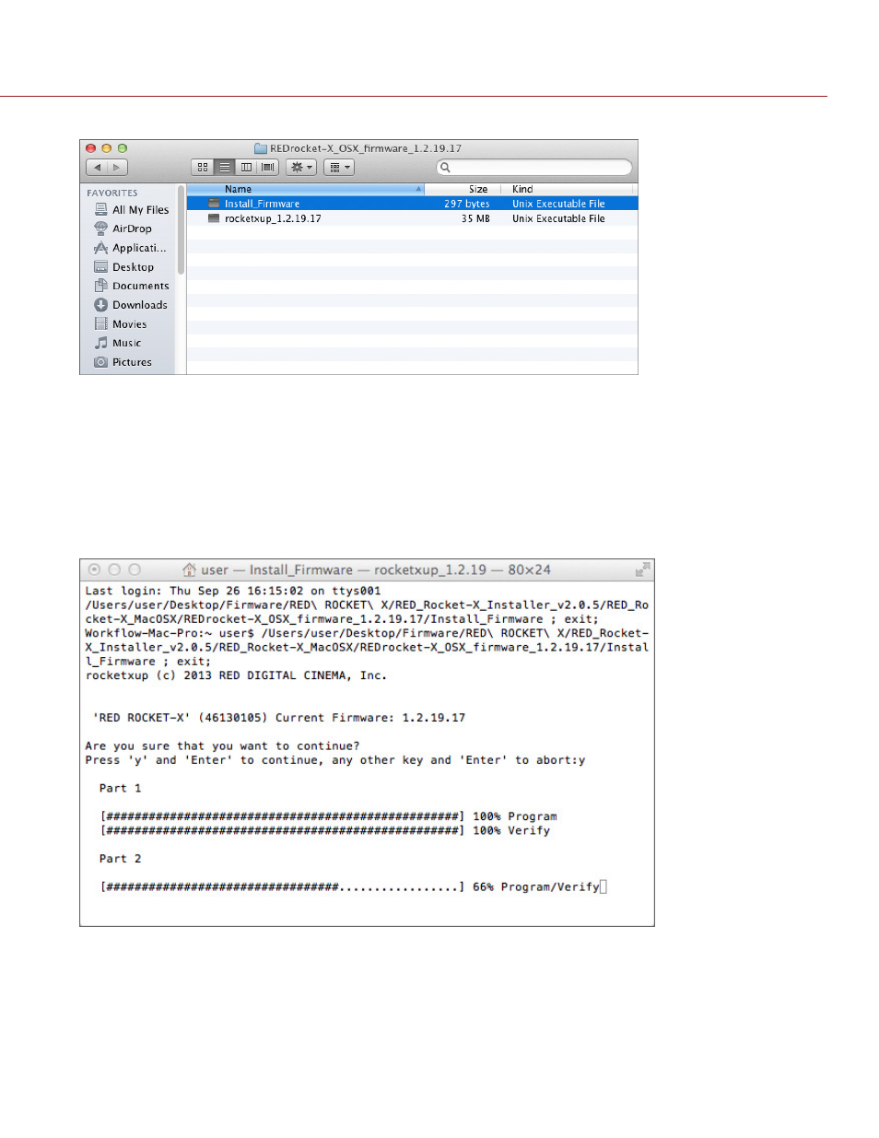
Task: Click the rocketxup copyright line
Action: [x=236, y=675]
